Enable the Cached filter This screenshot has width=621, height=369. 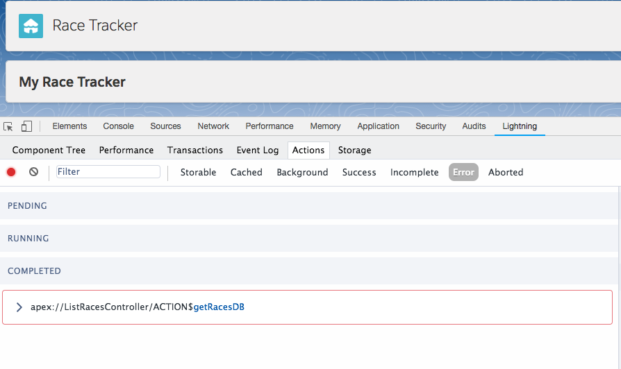click(x=246, y=172)
